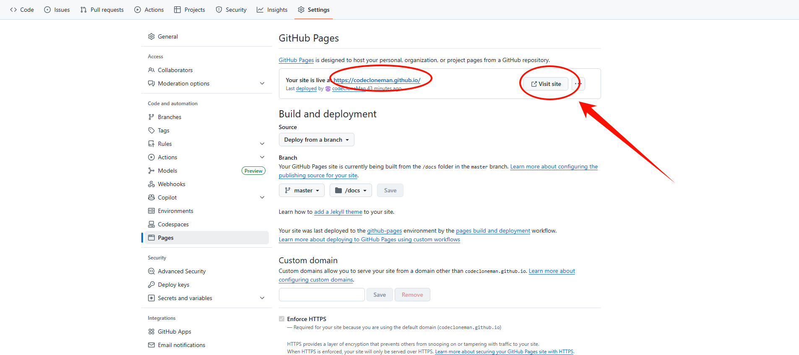The height and width of the screenshot is (355, 799).
Task: Open the github-pages environment link
Action: pyautogui.click(x=384, y=231)
